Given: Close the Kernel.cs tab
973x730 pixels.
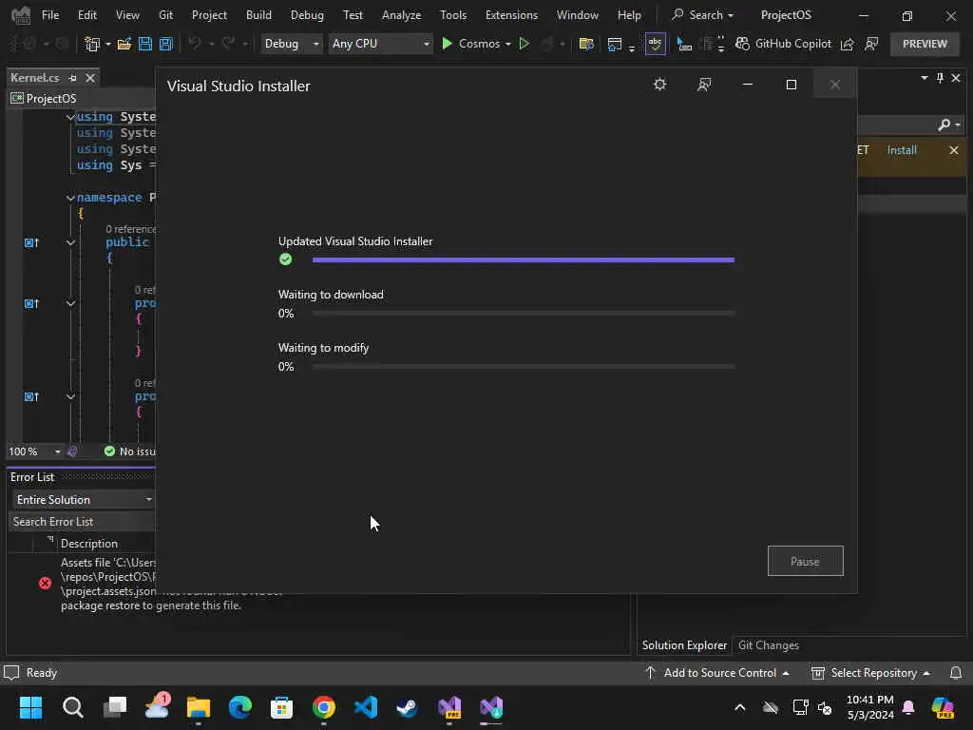Looking at the screenshot, I should coord(90,78).
